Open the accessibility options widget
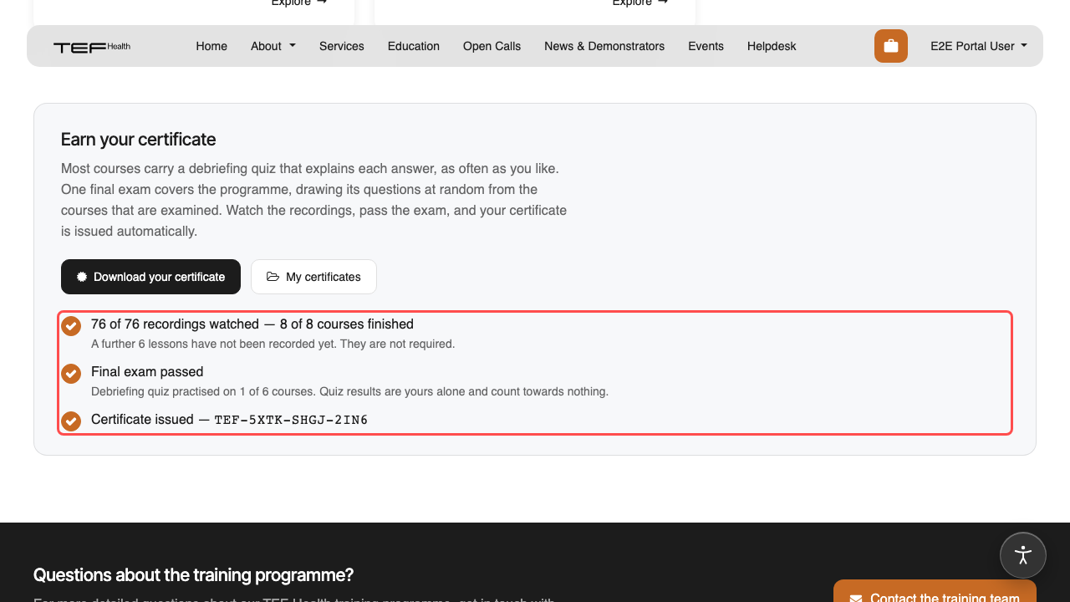The image size is (1070, 602). (x=1023, y=555)
